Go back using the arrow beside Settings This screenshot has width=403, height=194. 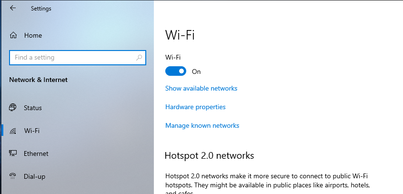[12, 8]
